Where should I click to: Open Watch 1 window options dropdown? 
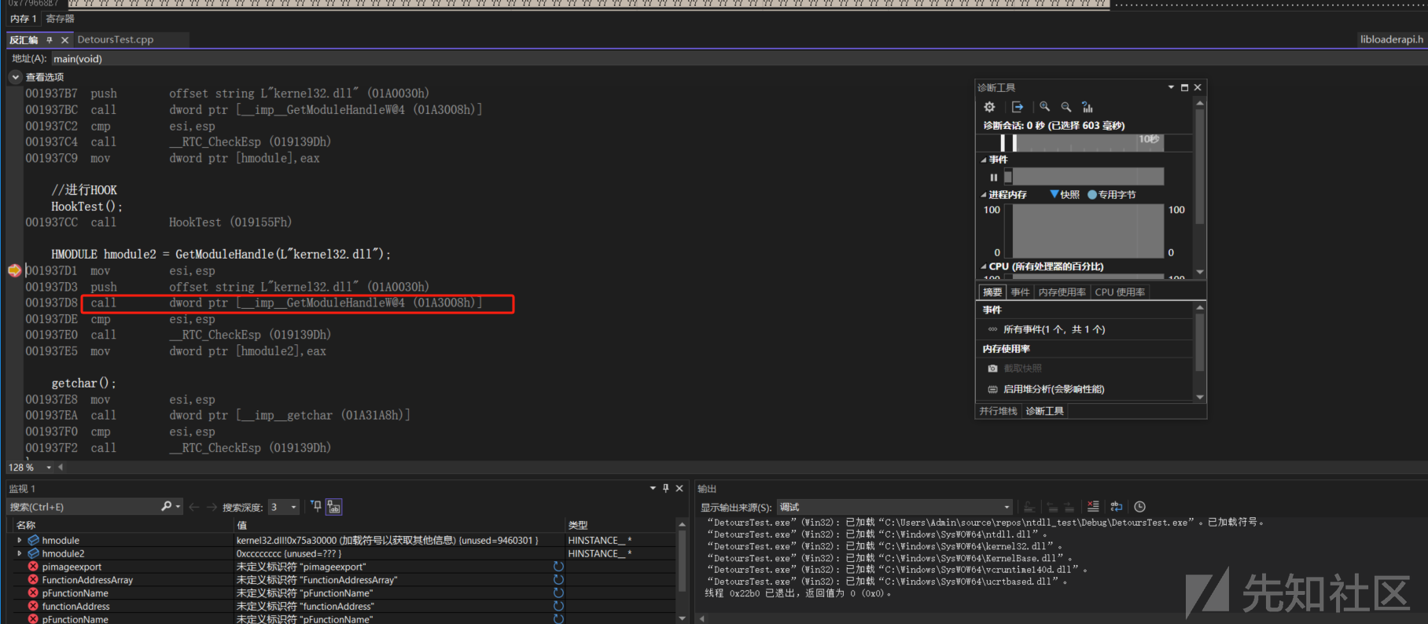pos(653,488)
